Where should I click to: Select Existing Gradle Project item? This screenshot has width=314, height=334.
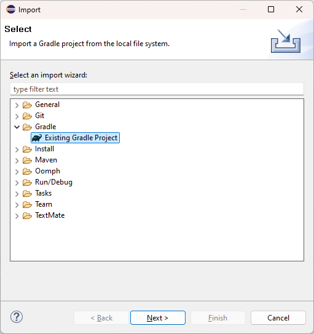pyautogui.click(x=76, y=138)
